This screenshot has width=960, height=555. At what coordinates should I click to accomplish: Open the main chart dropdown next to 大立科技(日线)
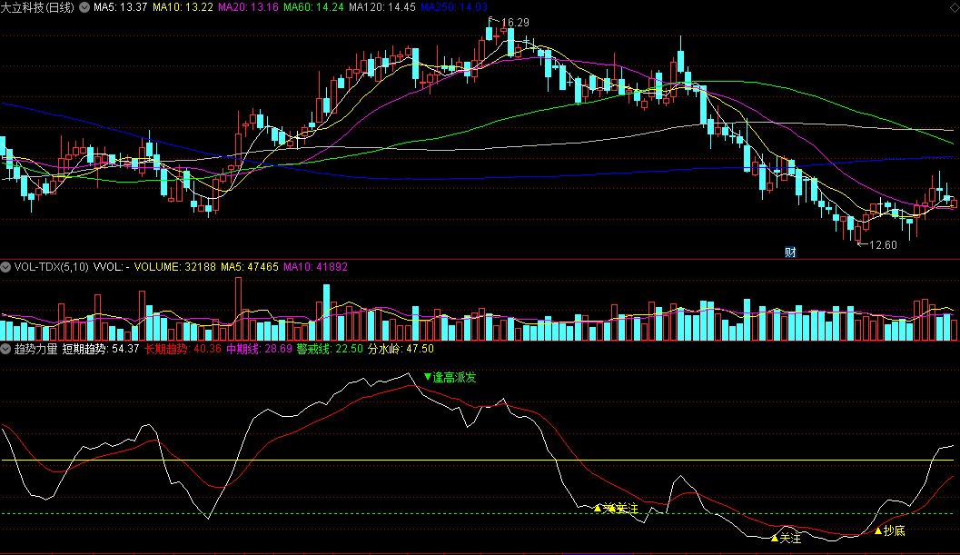84,7
